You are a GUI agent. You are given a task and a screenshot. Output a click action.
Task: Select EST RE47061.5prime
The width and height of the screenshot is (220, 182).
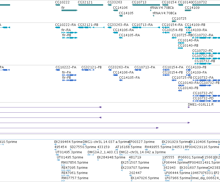click(74, 173)
